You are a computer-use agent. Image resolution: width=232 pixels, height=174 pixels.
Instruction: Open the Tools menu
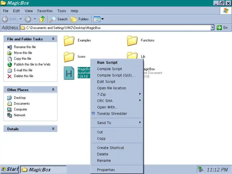coord(62,11)
